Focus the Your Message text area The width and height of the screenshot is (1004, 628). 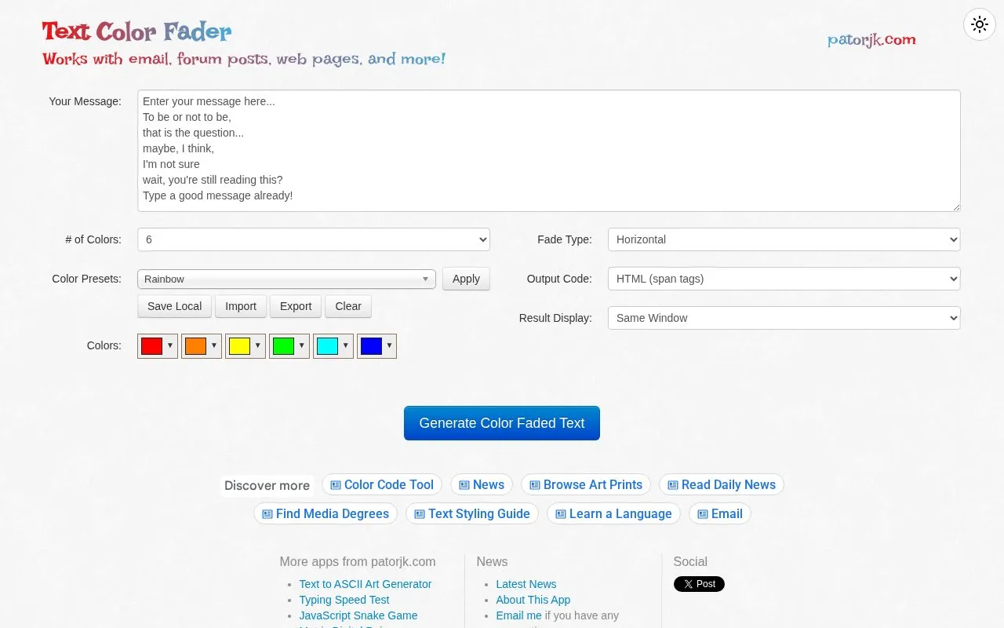549,151
